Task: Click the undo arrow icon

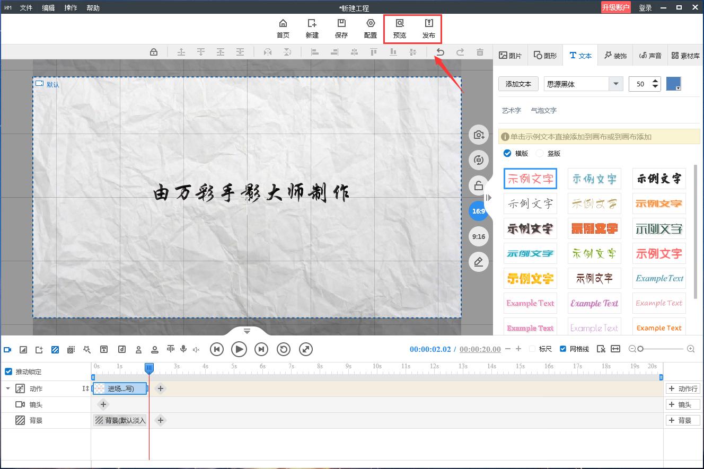Action: 440,52
